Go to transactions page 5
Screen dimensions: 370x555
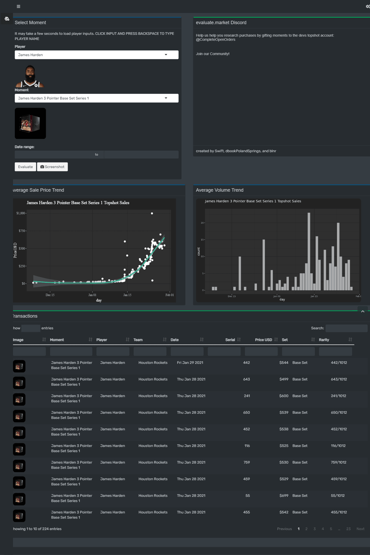pyautogui.click(x=331, y=529)
